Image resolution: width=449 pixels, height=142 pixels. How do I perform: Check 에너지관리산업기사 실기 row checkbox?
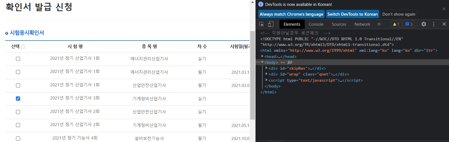[18, 59]
